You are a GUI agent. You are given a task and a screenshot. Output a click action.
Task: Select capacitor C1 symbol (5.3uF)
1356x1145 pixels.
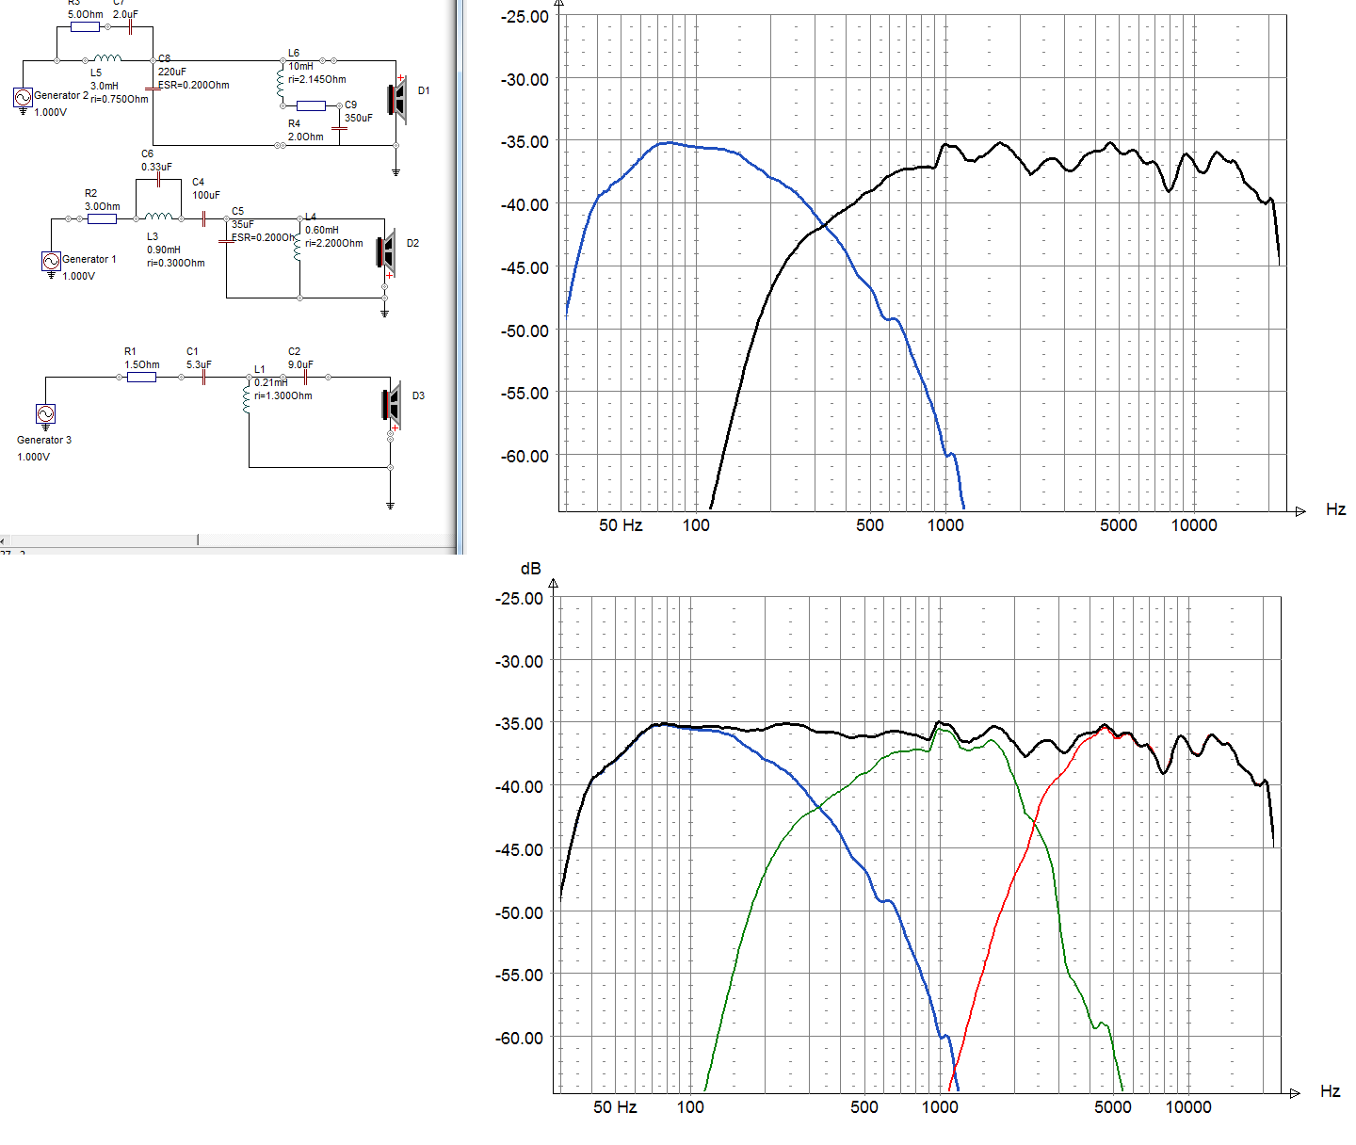click(203, 377)
